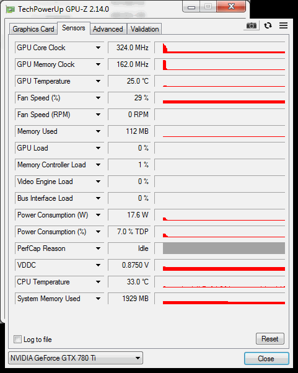The height and width of the screenshot is (373, 298).
Task: Click the GPU-Z app icon in title bar
Action: (11, 9)
